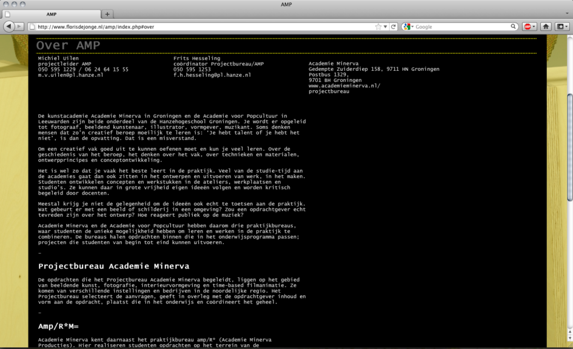Select the AMP browser tab
573x349 pixels.
[x=52, y=14]
